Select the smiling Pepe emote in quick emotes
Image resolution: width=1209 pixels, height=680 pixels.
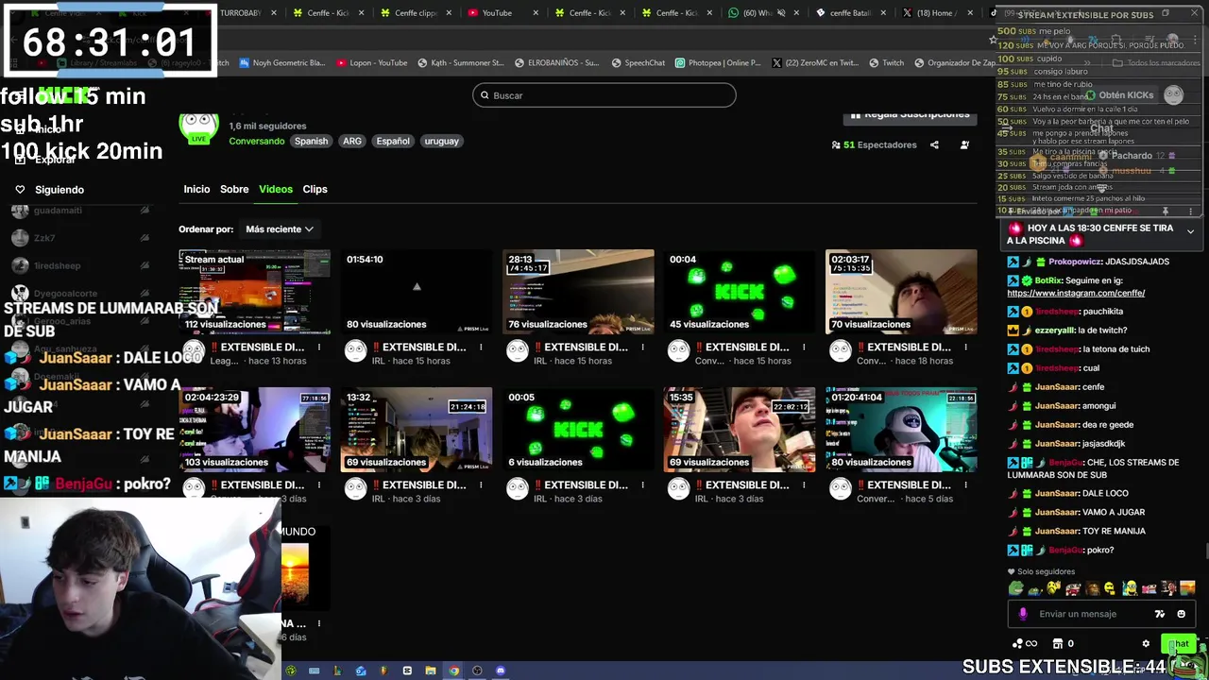[x=1015, y=588]
